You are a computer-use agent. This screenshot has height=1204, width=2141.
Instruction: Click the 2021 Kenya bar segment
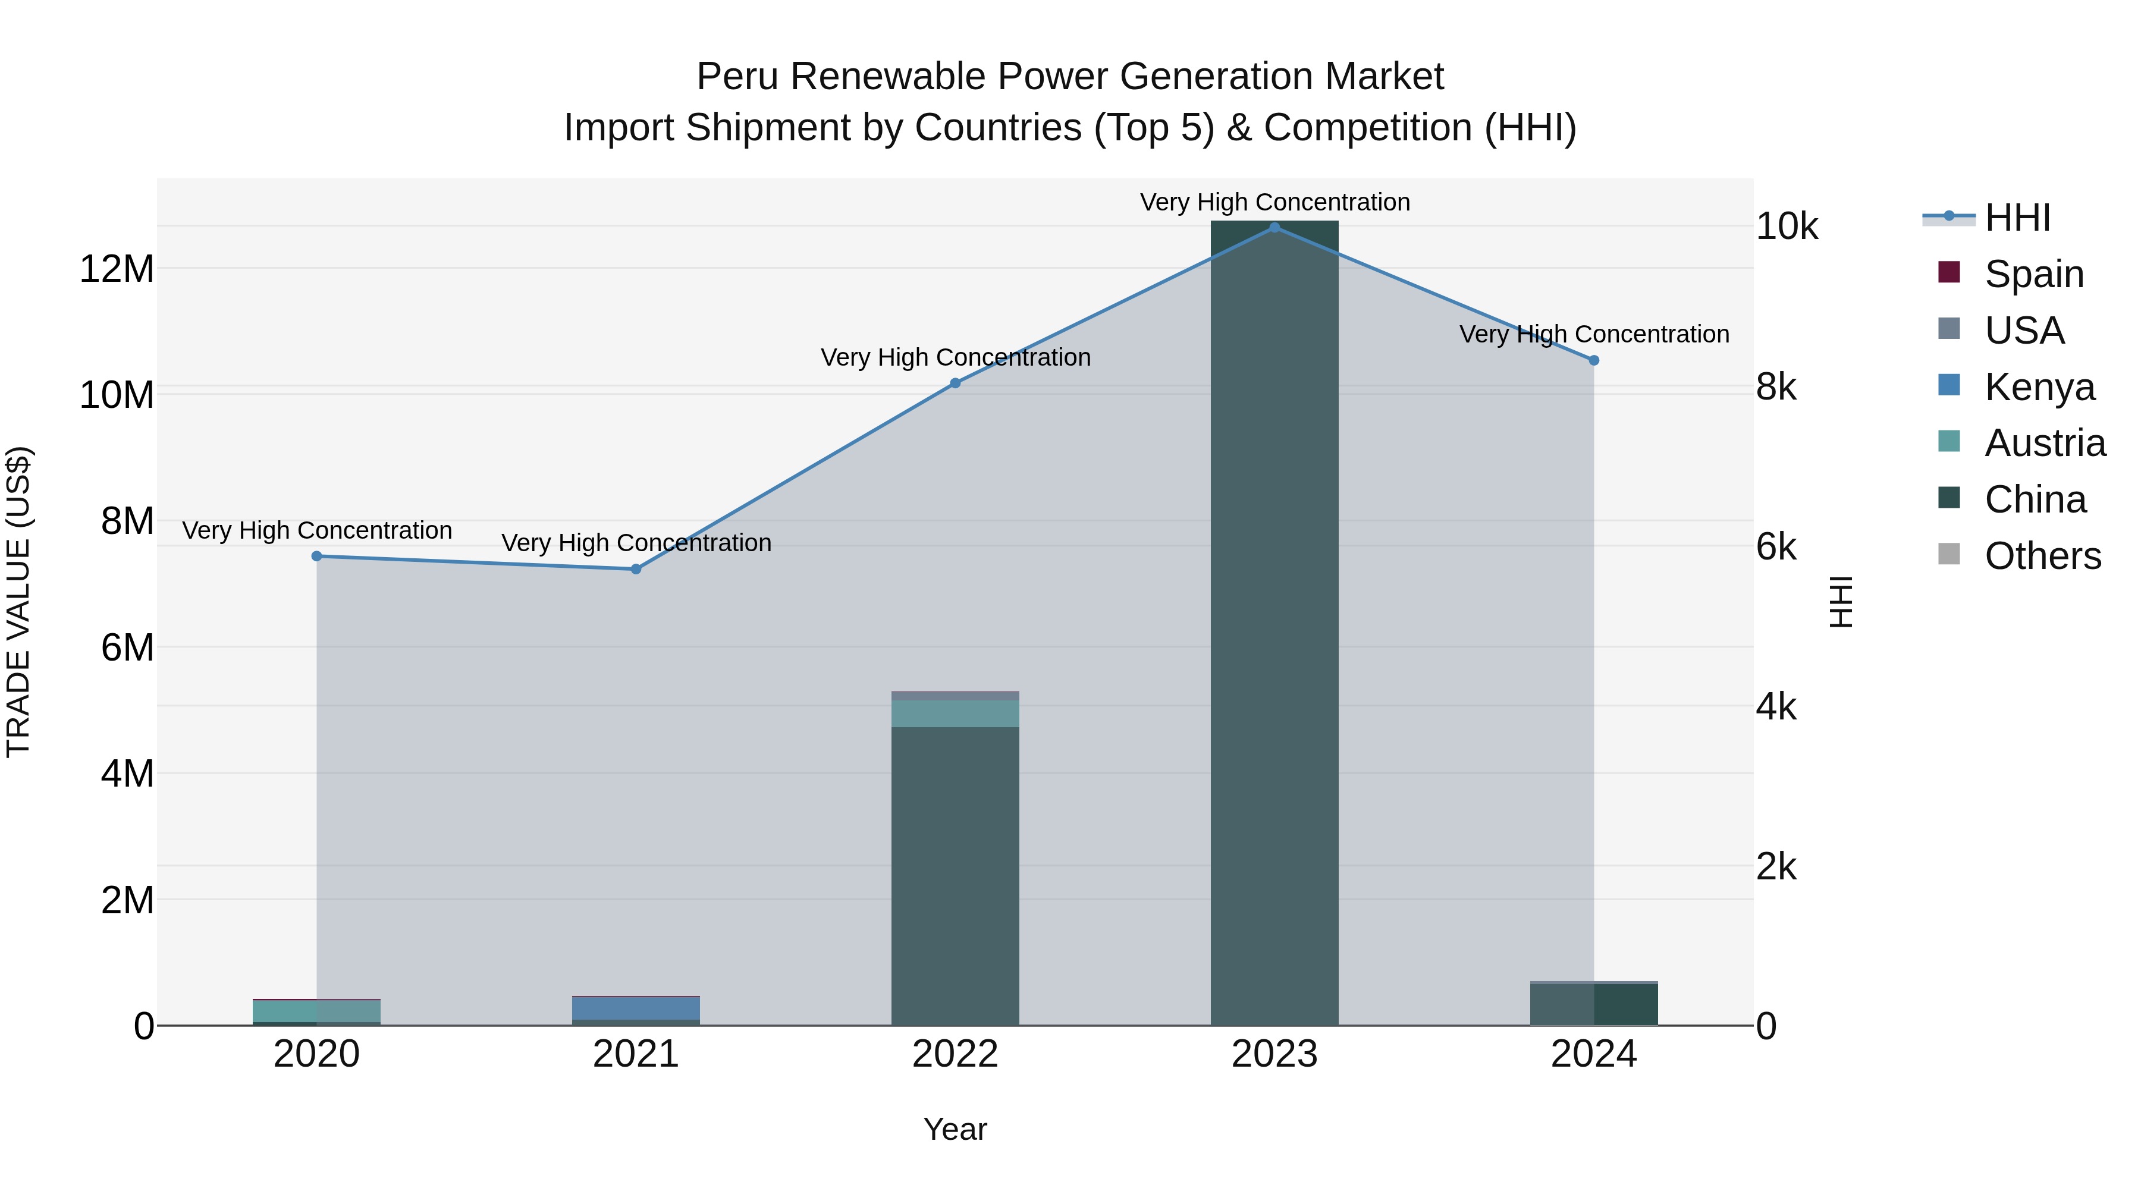tap(636, 1008)
